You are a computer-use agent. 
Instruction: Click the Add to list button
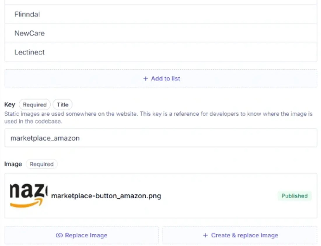pos(161,78)
